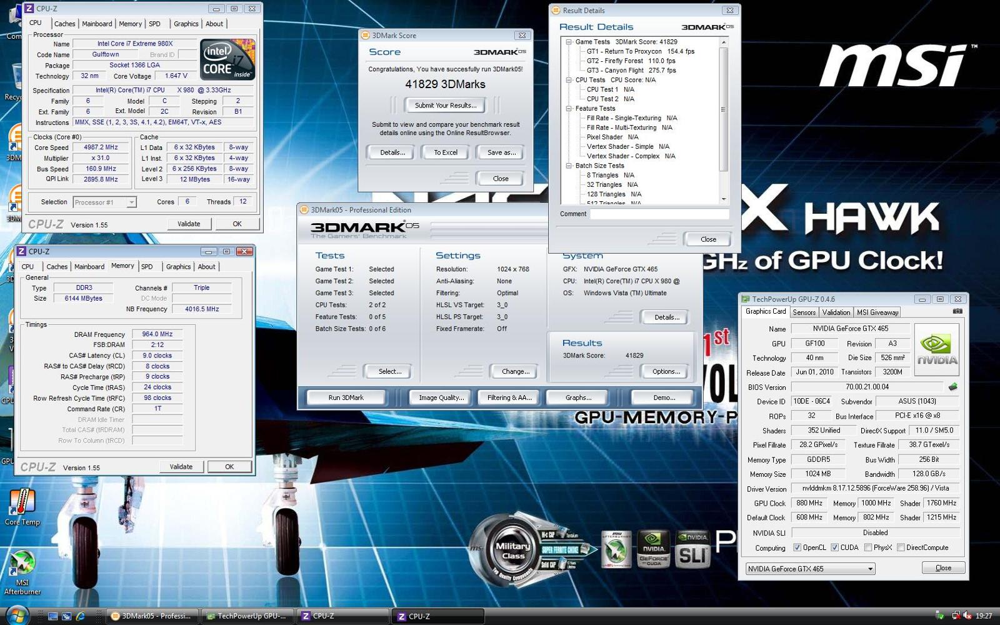Image resolution: width=1000 pixels, height=625 pixels.
Task: Open the MSI Afterburner desktop icon
Action: coord(22,572)
